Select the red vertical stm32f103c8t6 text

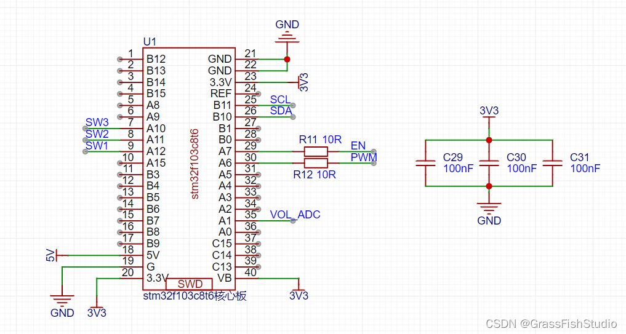point(195,164)
